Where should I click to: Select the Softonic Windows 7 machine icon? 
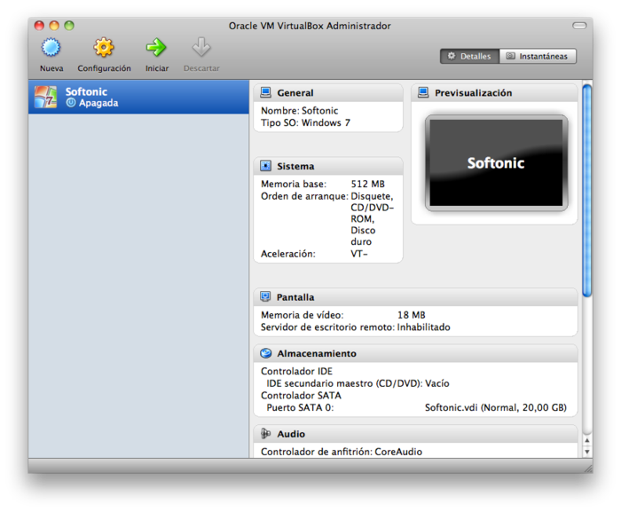pos(45,97)
